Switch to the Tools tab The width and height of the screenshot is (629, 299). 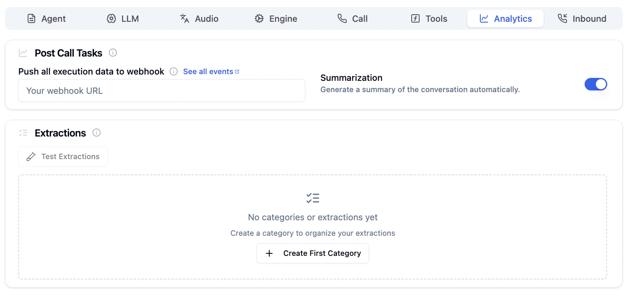(429, 18)
